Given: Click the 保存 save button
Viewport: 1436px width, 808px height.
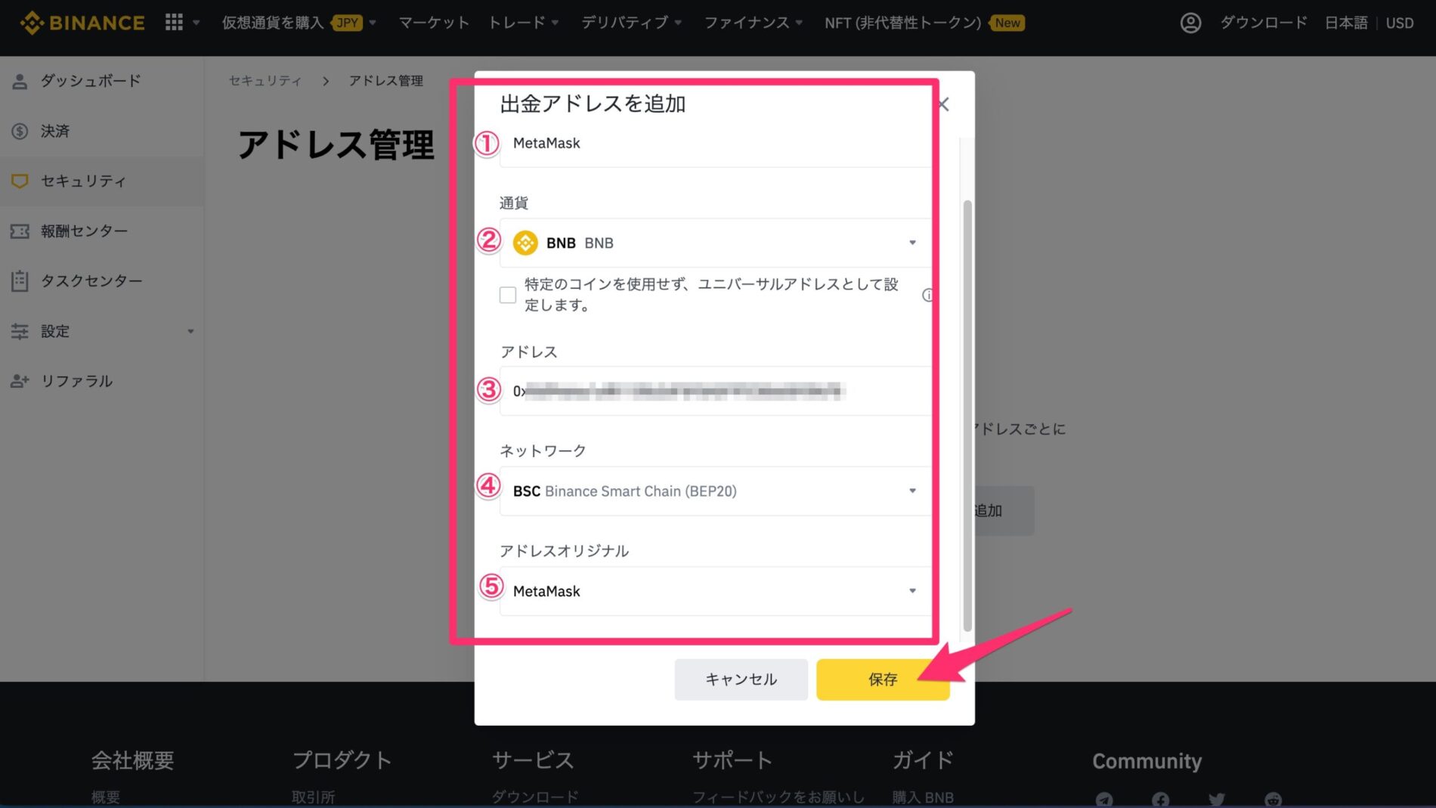Looking at the screenshot, I should point(883,680).
